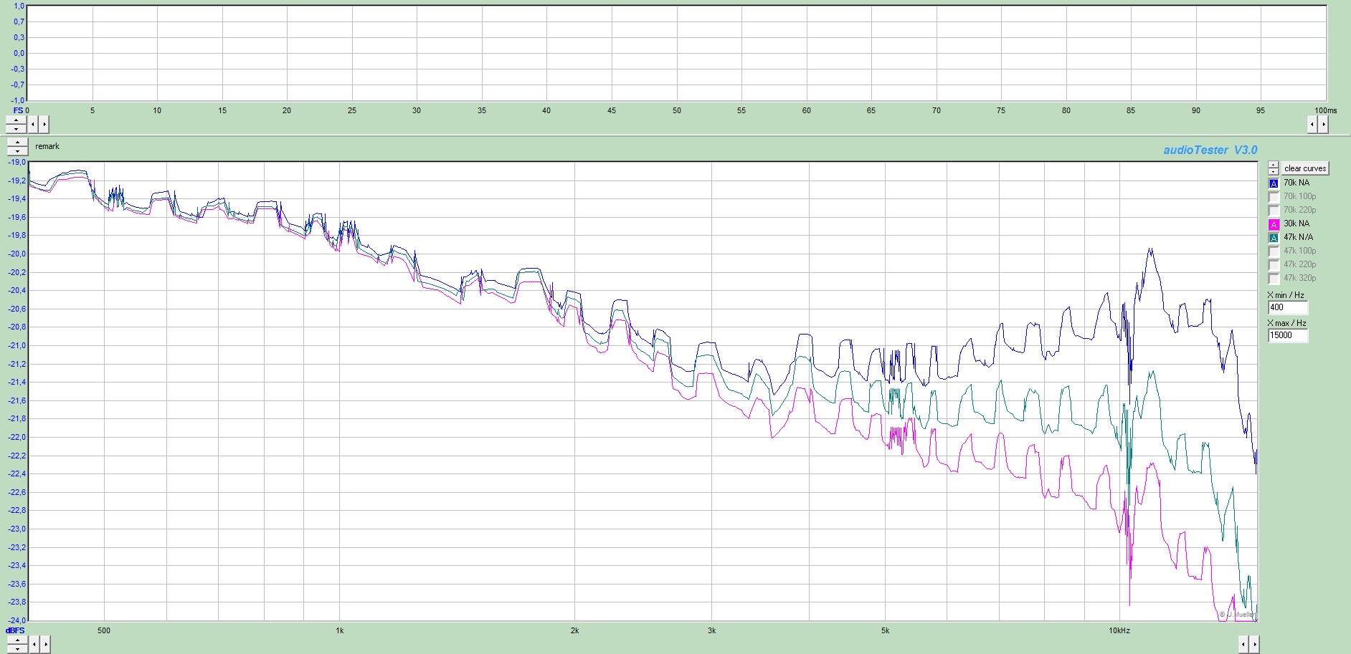This screenshot has height=654, width=1351.
Task: Click left arrow at spectrum plot's bottom right
Action: point(1243,645)
